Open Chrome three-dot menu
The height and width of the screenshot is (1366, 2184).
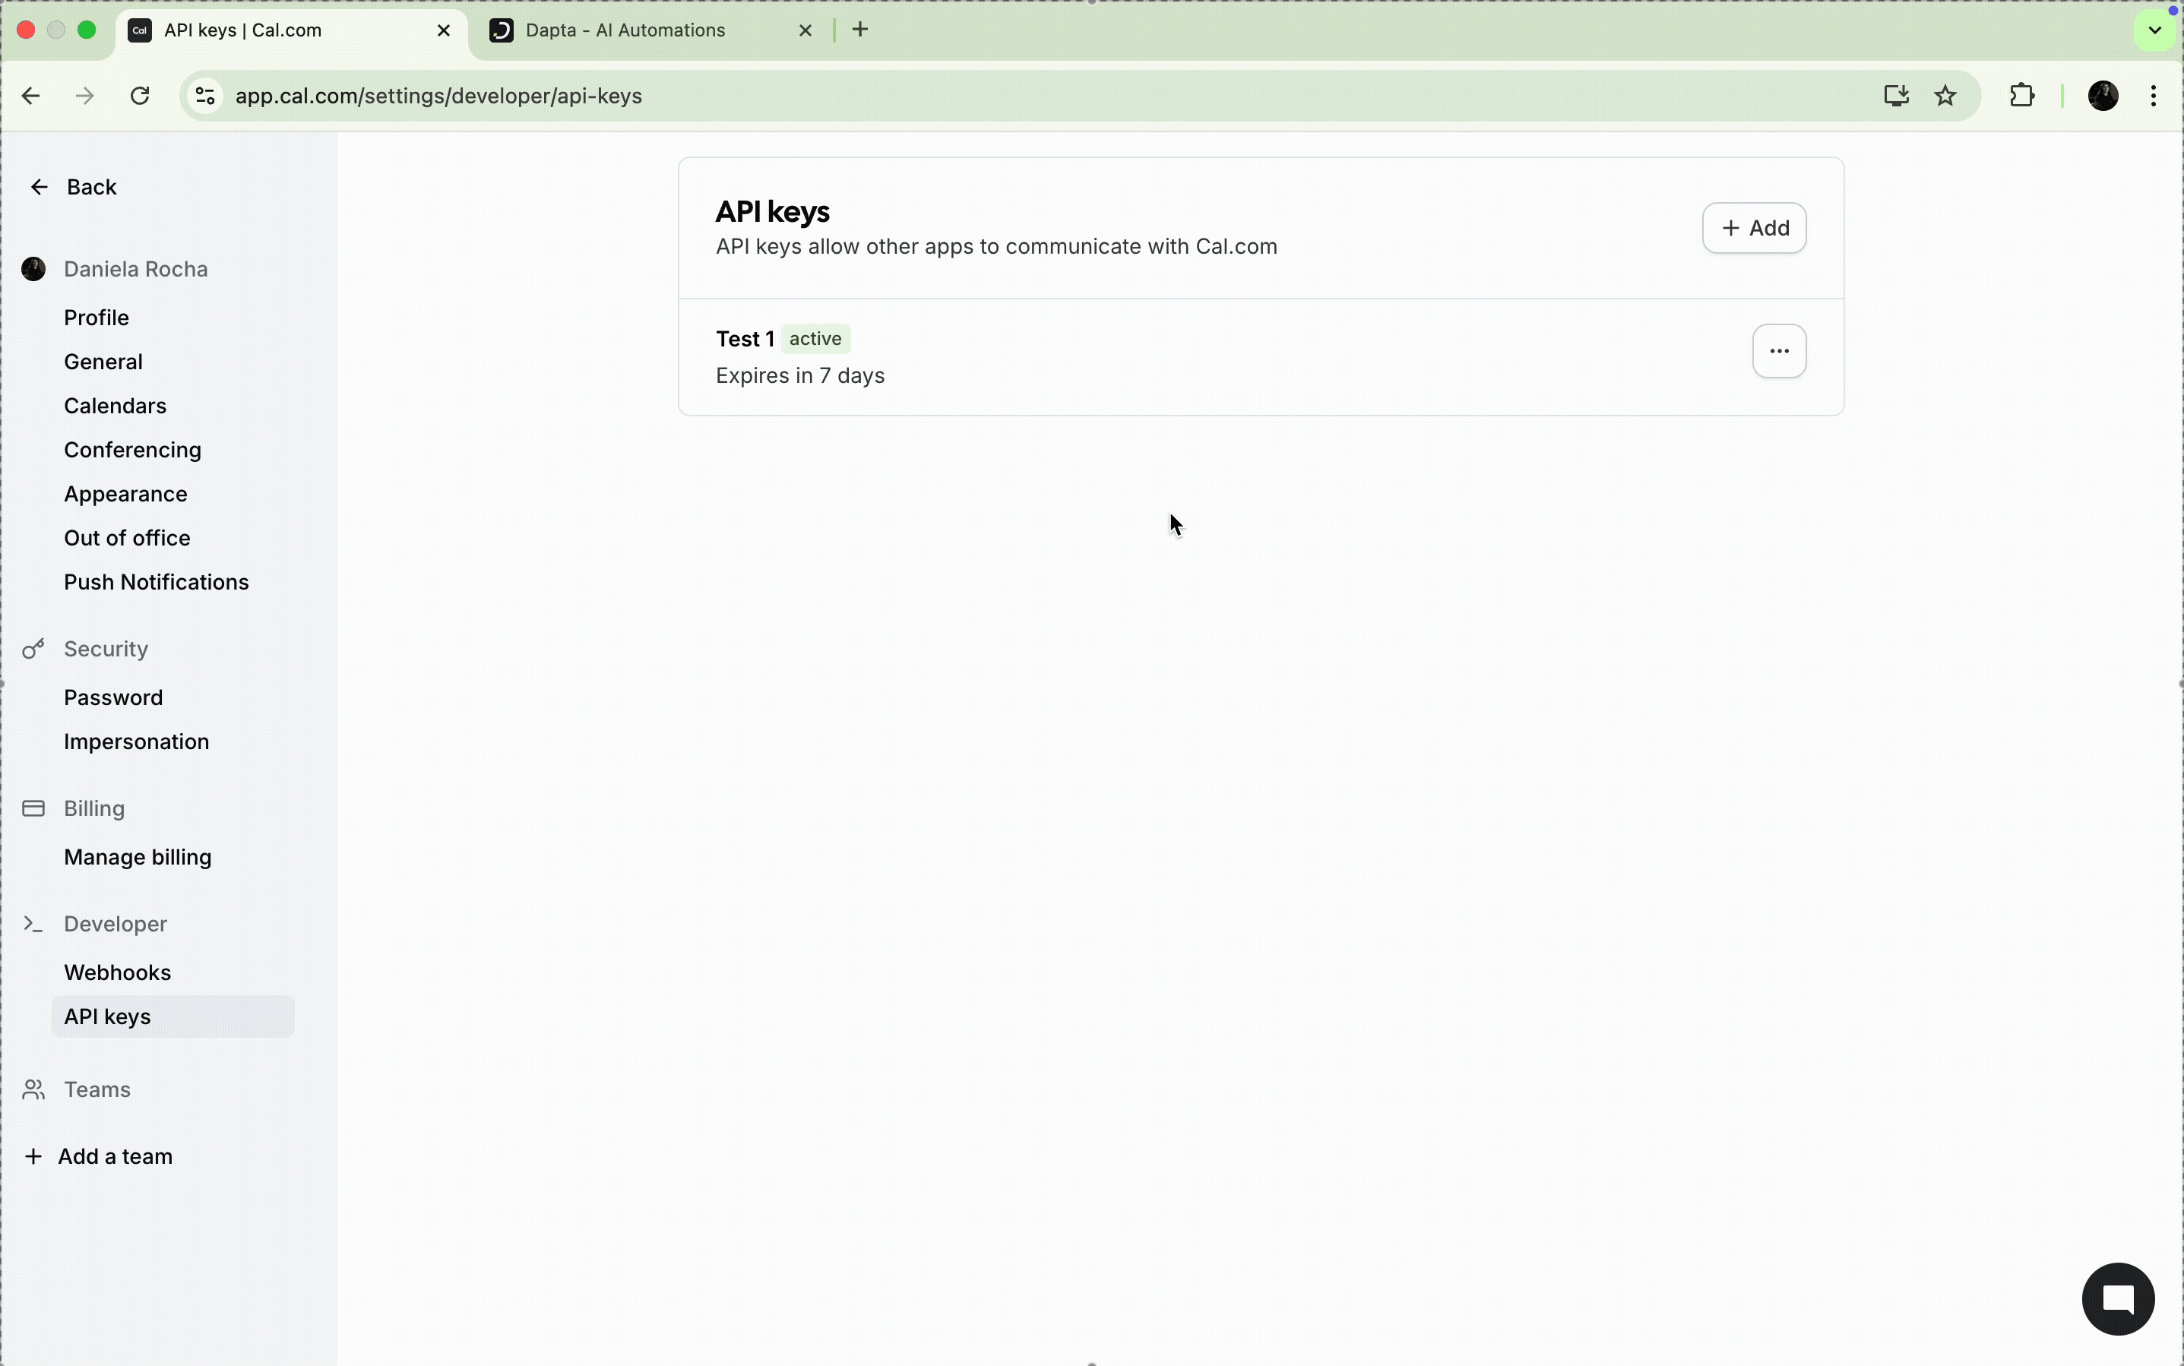click(2154, 96)
